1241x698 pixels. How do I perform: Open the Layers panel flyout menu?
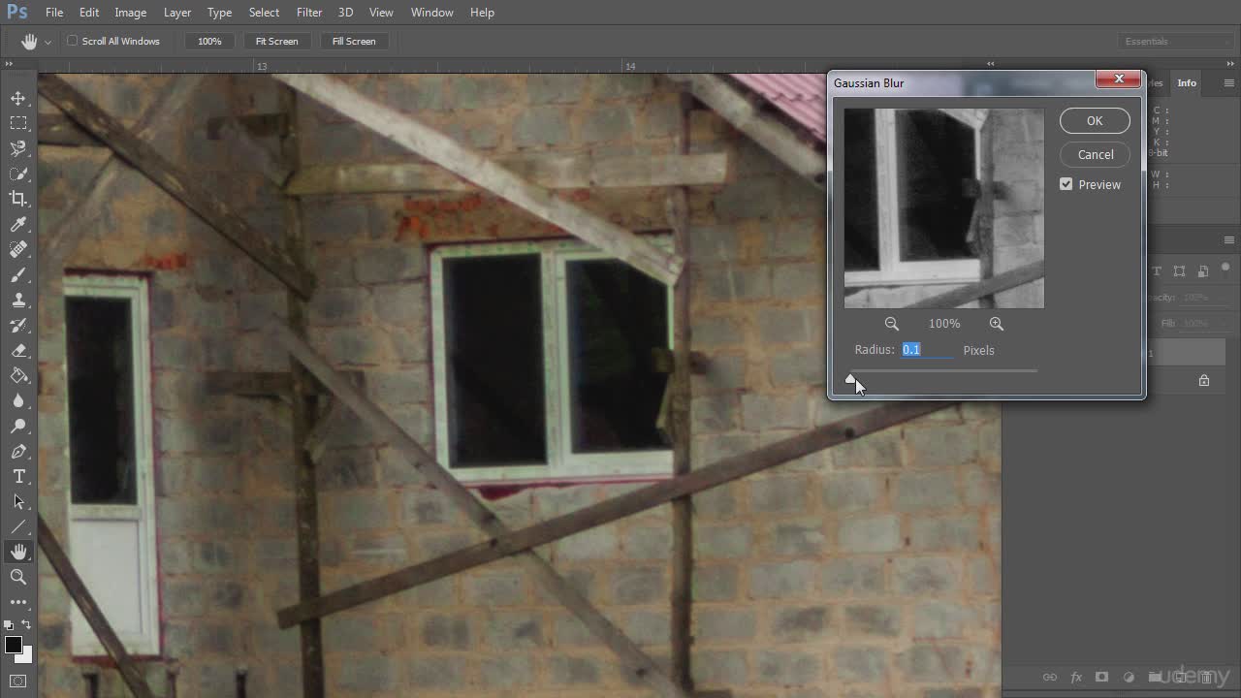click(x=1229, y=240)
